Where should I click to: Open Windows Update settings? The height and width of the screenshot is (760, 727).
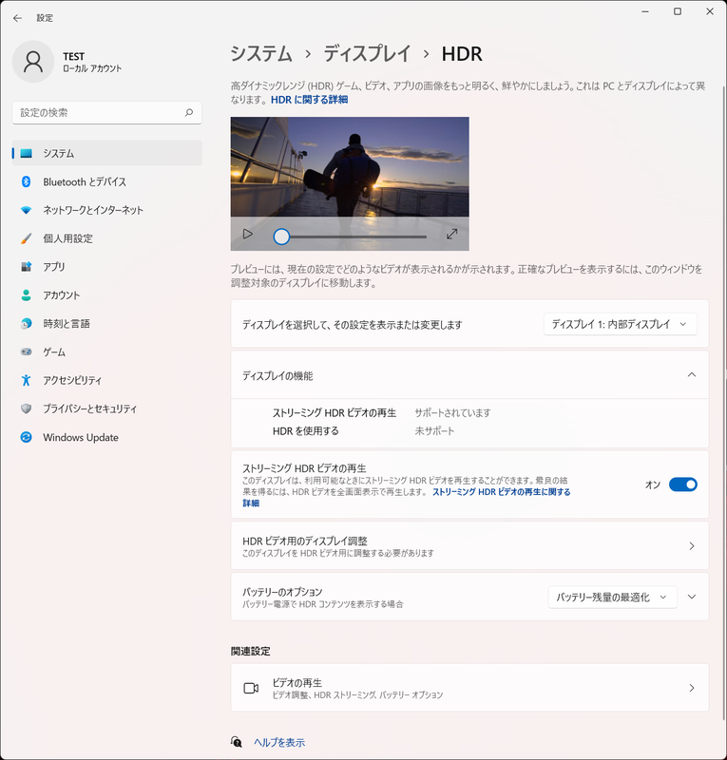coord(106,437)
